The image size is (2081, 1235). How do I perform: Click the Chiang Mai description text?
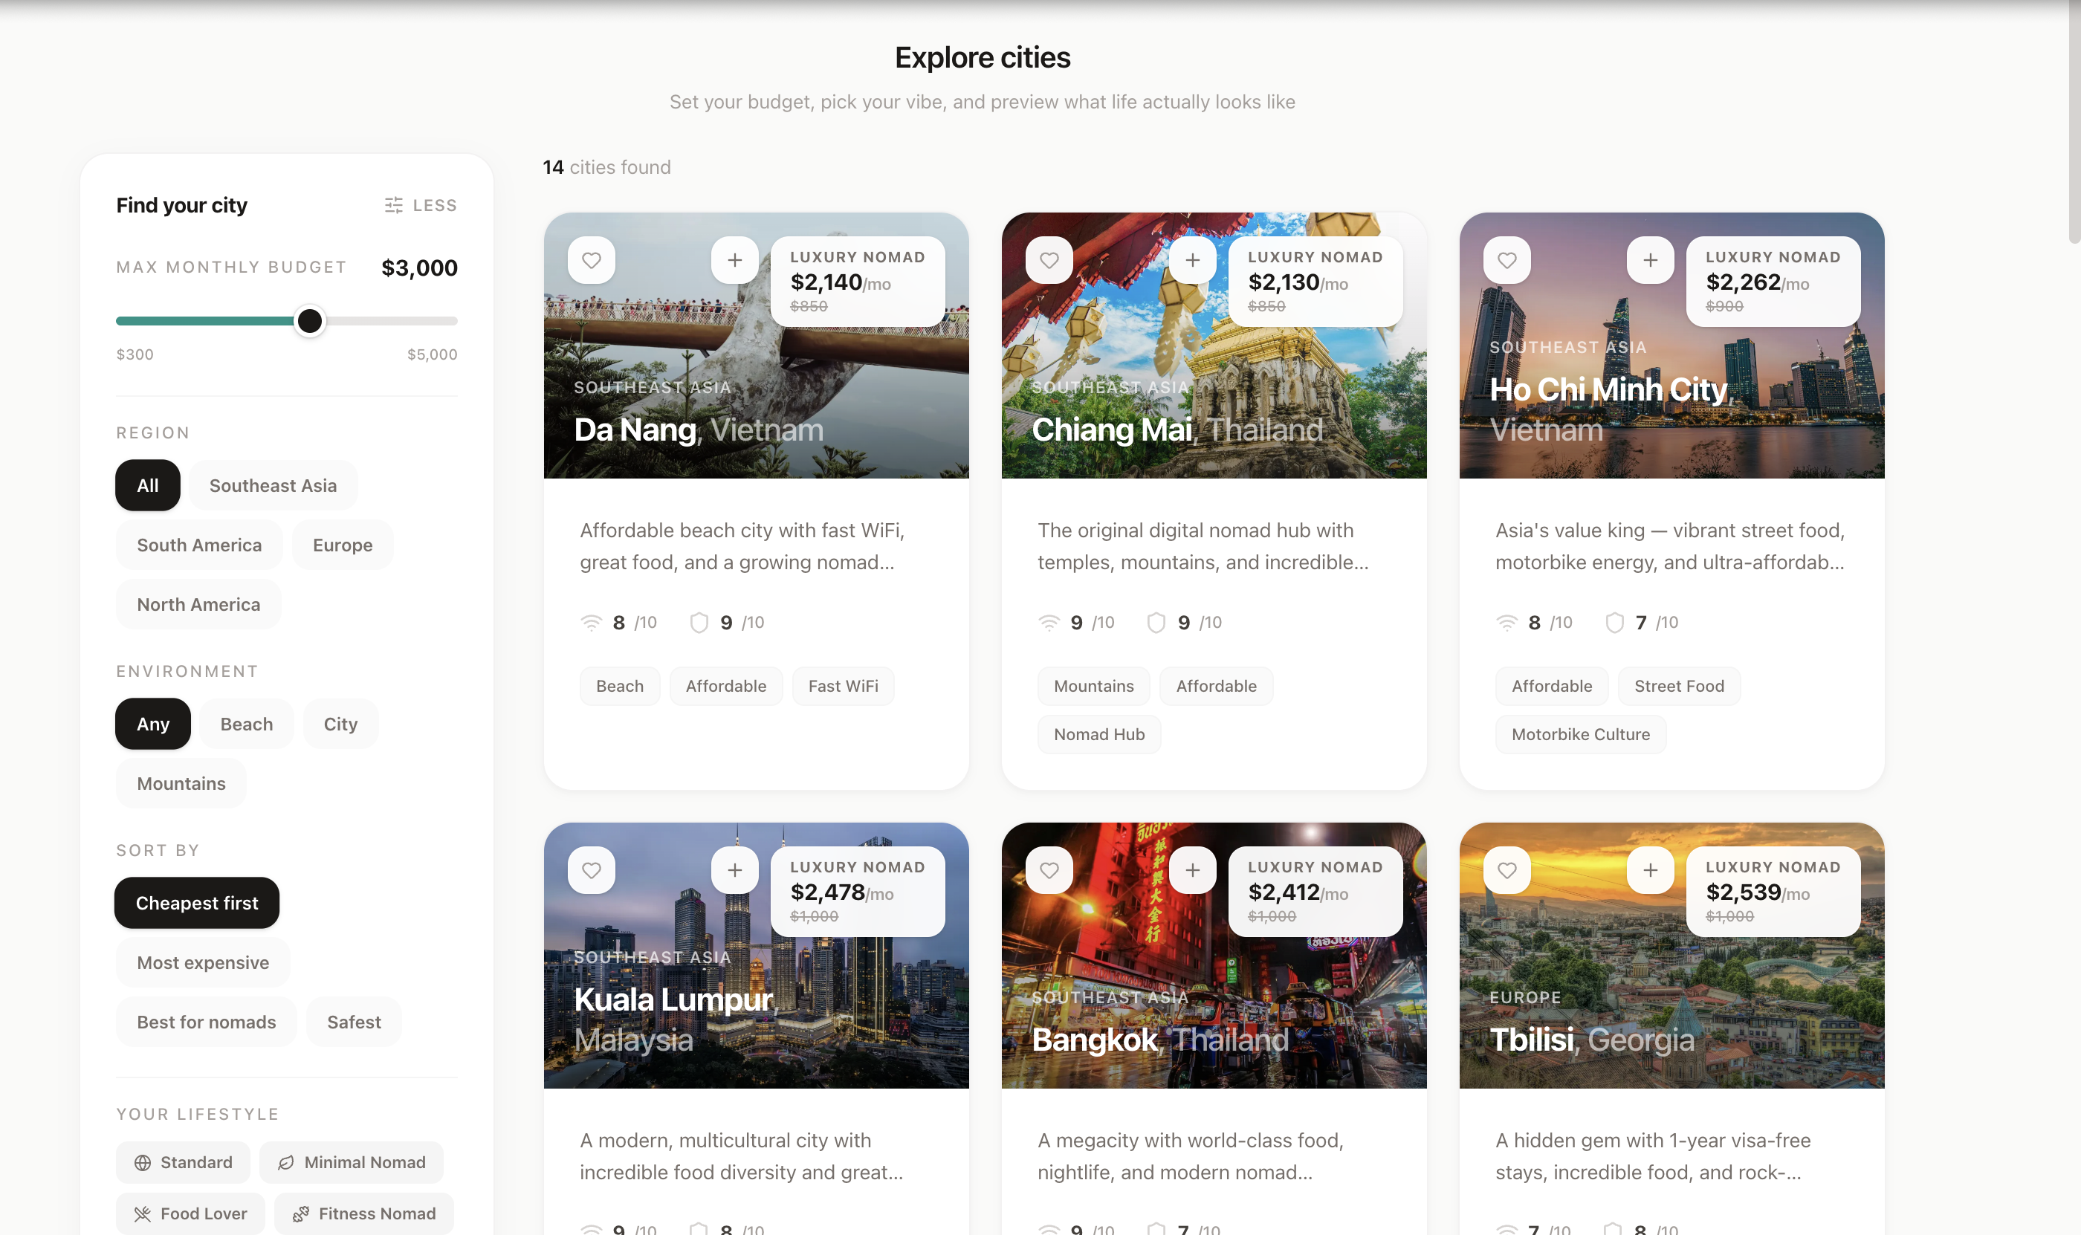pos(1203,547)
